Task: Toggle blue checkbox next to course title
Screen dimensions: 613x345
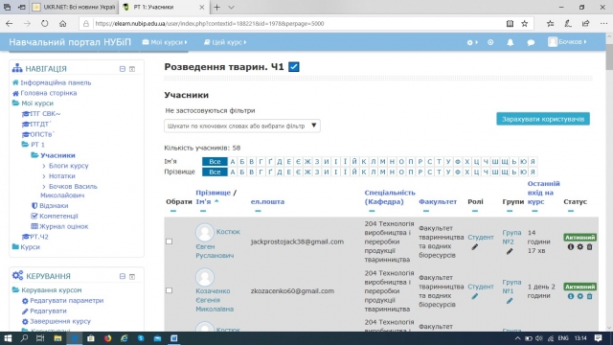Action: [294, 67]
